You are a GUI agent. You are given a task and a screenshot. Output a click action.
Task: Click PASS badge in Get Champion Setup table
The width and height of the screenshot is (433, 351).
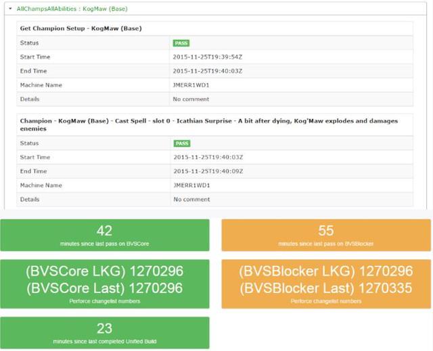[181, 43]
